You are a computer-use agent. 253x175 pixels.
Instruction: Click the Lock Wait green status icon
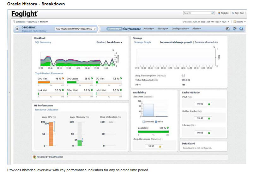(x=63, y=90)
